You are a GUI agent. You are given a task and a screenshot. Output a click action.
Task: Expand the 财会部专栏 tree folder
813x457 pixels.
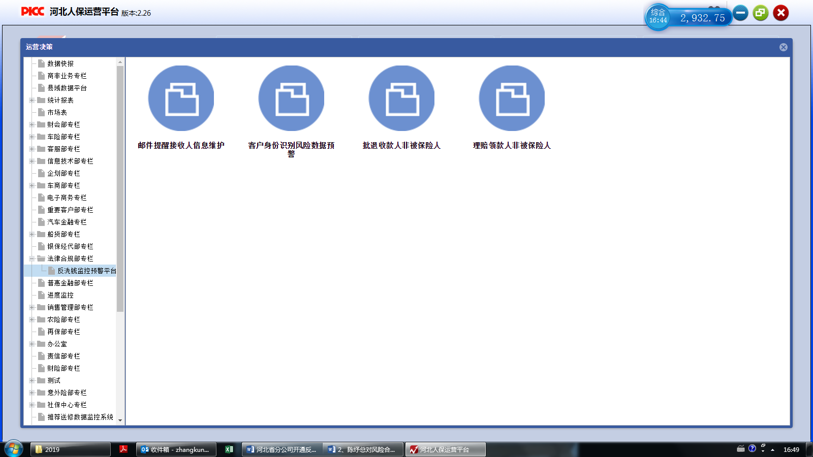tap(32, 124)
